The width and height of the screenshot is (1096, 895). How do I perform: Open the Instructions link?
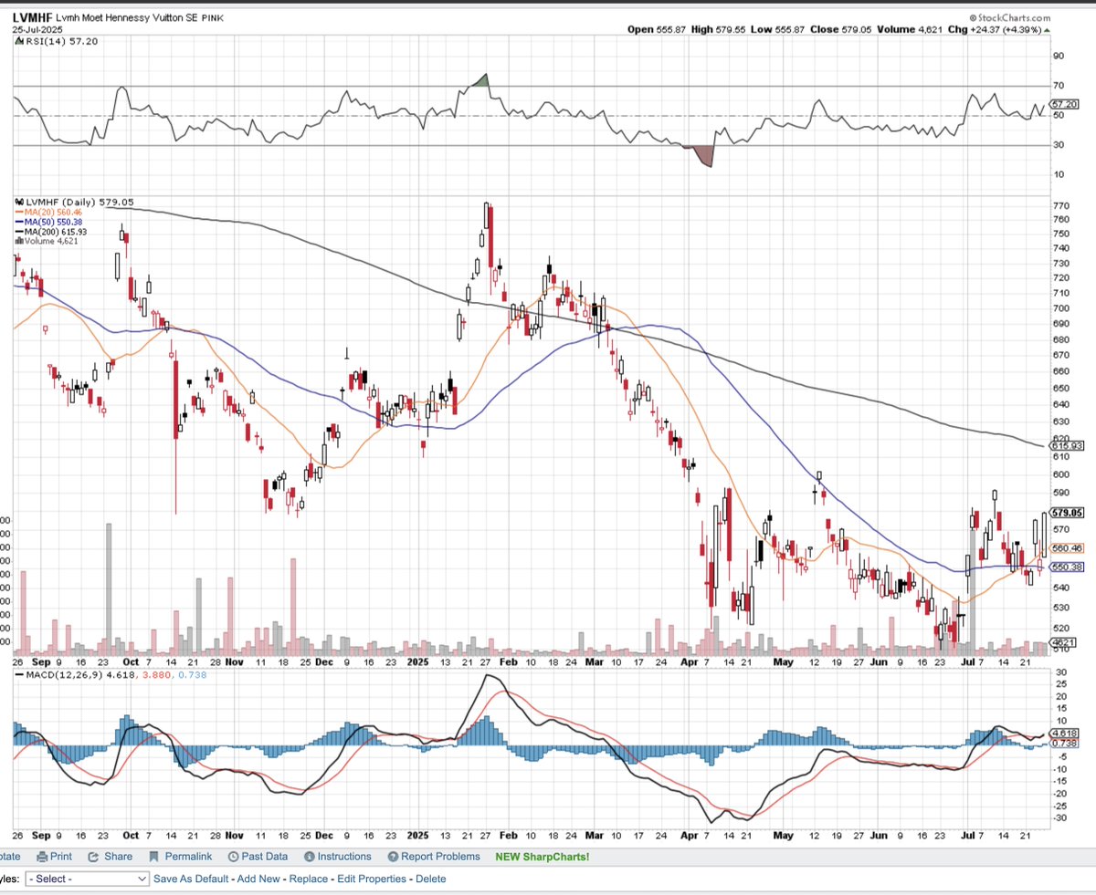[344, 857]
